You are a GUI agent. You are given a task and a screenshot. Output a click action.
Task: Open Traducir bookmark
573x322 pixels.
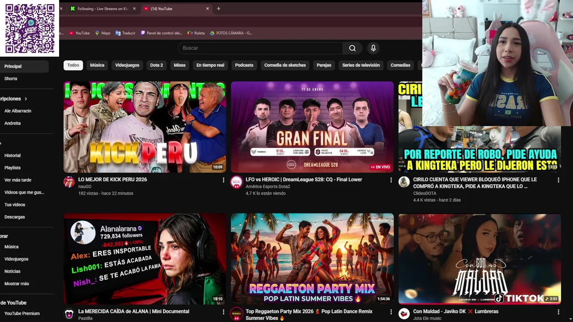[125, 33]
